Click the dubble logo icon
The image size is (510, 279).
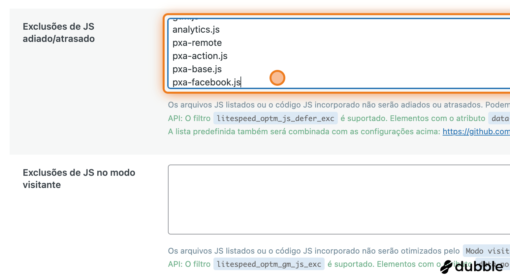[447, 267]
